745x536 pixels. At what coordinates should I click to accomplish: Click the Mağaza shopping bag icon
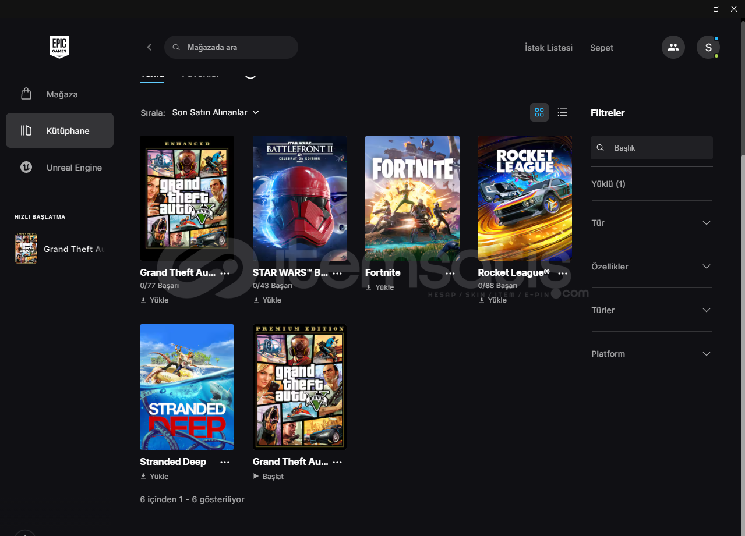26,94
